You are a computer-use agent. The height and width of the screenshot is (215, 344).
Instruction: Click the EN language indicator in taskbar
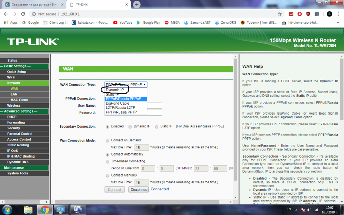pos(289,209)
